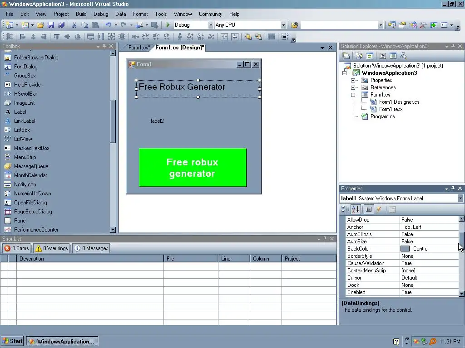Click the Windows Start button
The image size is (465, 348).
point(12,341)
